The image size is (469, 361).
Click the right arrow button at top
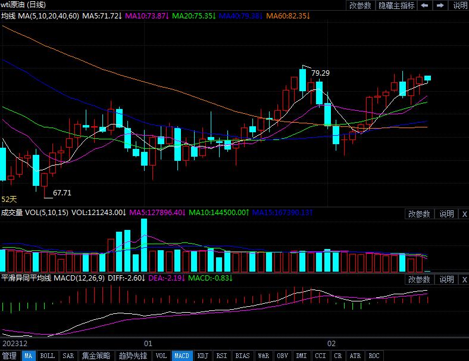tap(440, 5)
